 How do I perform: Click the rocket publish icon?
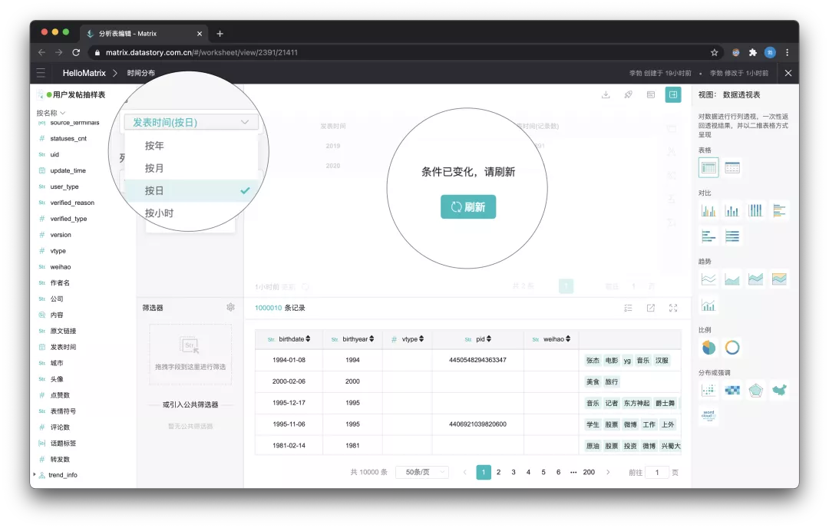[628, 94]
